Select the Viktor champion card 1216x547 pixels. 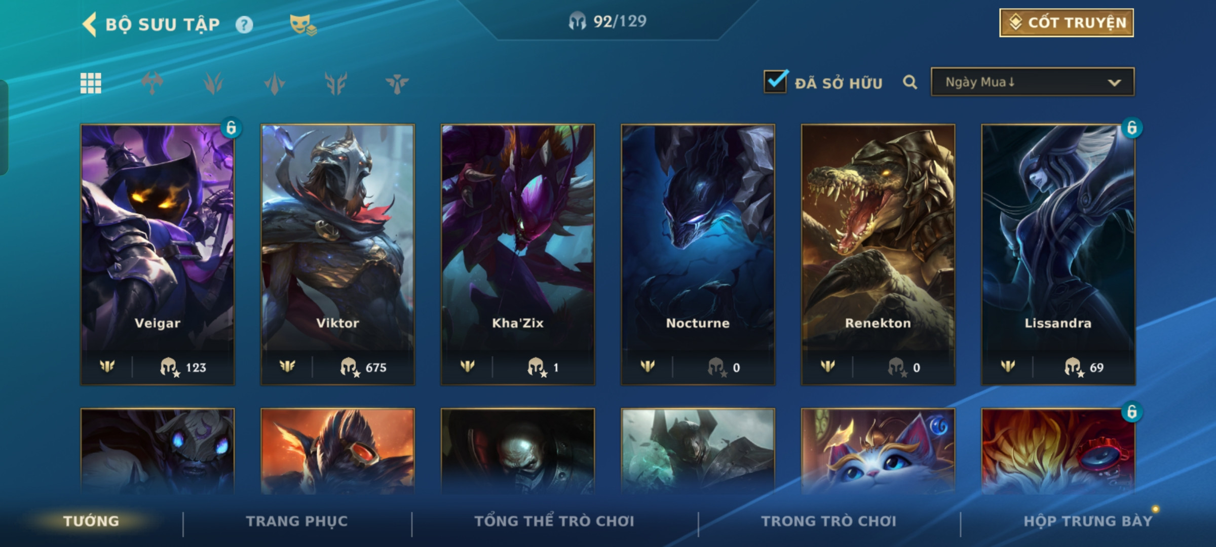coord(337,255)
